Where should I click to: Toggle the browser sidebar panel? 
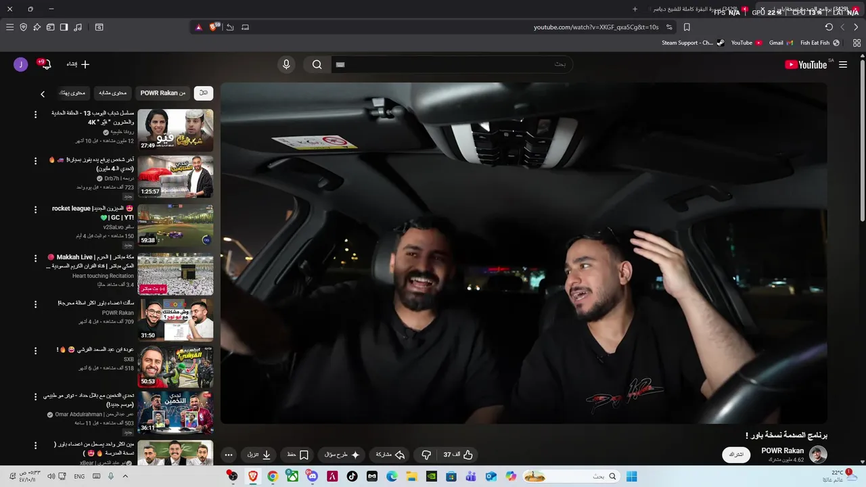[64, 27]
